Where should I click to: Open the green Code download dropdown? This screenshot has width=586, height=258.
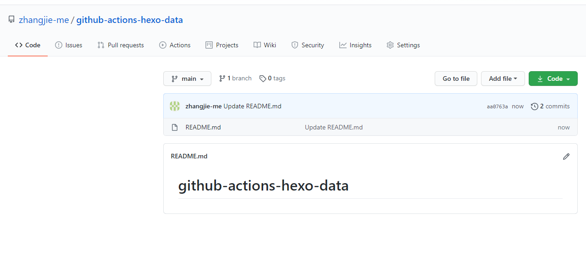click(x=553, y=79)
